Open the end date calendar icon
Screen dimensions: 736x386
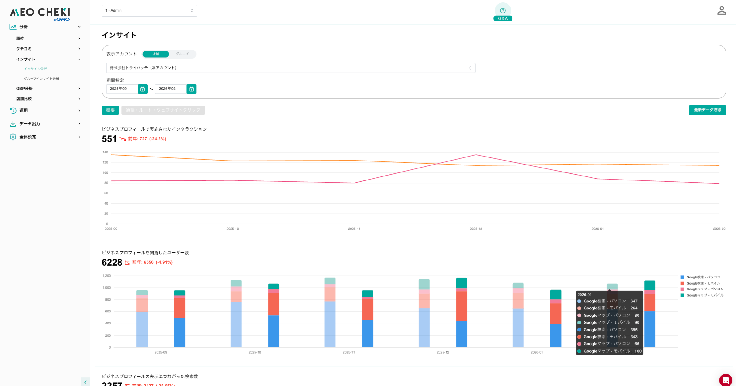[x=191, y=89]
